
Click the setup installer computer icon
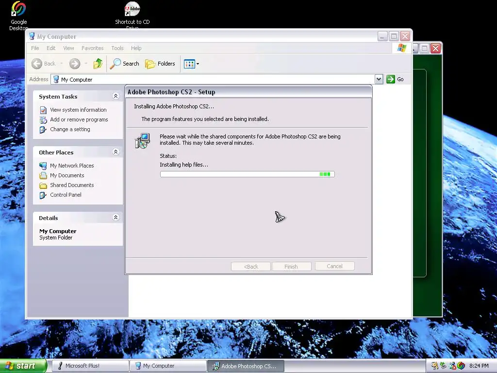[143, 141]
